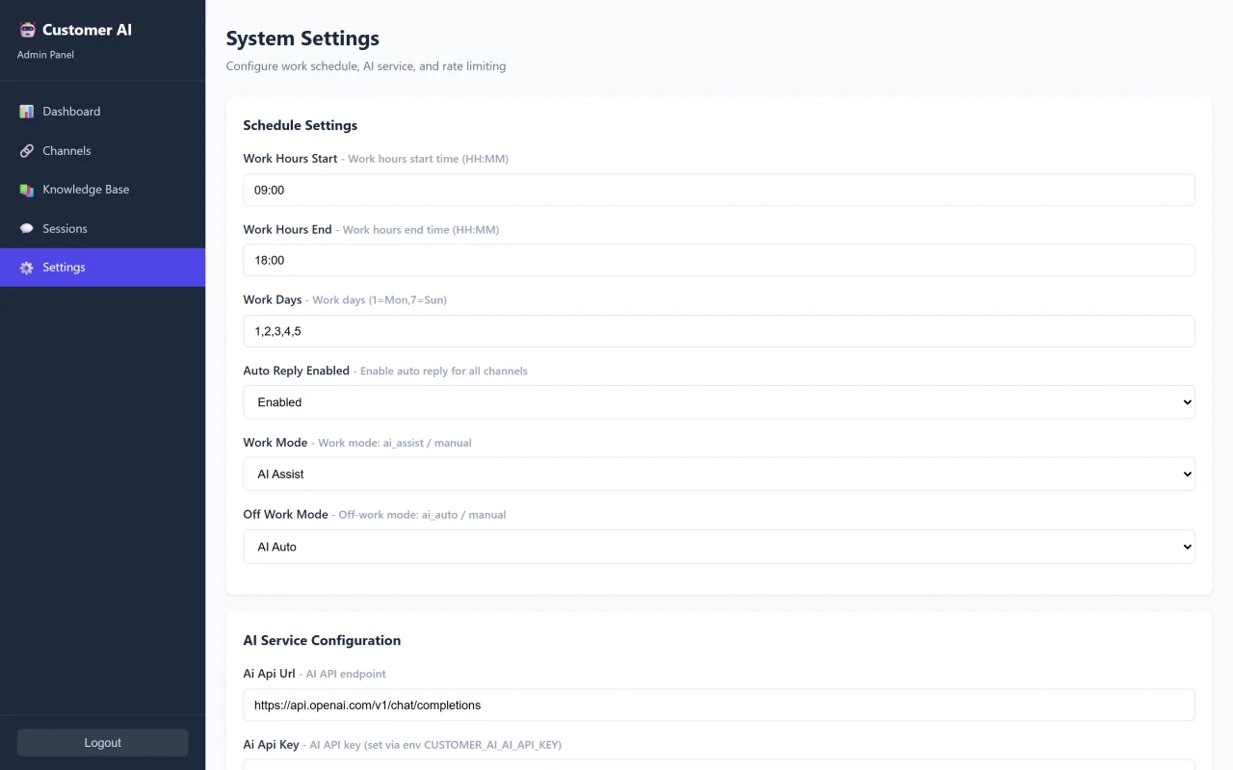Focus the Work Hours Start field
1233x770 pixels.
[719, 190]
